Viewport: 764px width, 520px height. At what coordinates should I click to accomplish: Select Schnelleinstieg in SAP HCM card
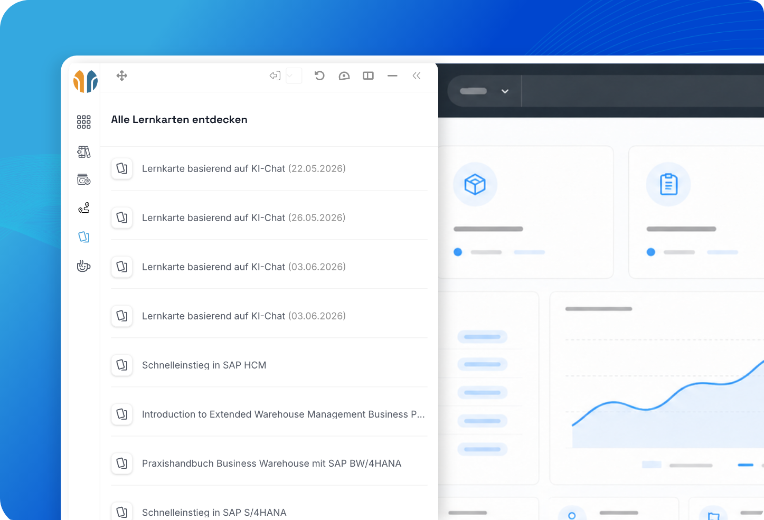(269, 365)
